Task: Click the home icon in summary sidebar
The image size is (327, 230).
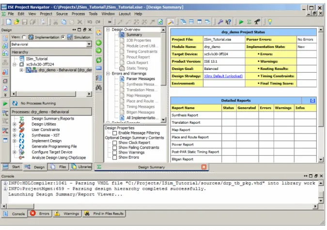Action: [x=99, y=33]
